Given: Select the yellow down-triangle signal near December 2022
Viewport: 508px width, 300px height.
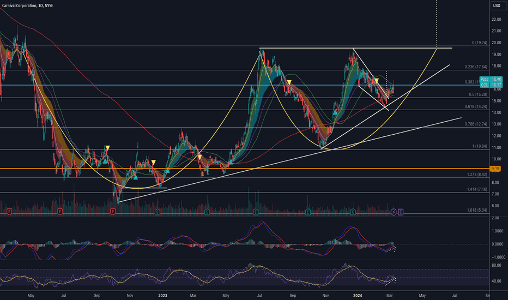Looking at the screenshot, I should point(154,162).
